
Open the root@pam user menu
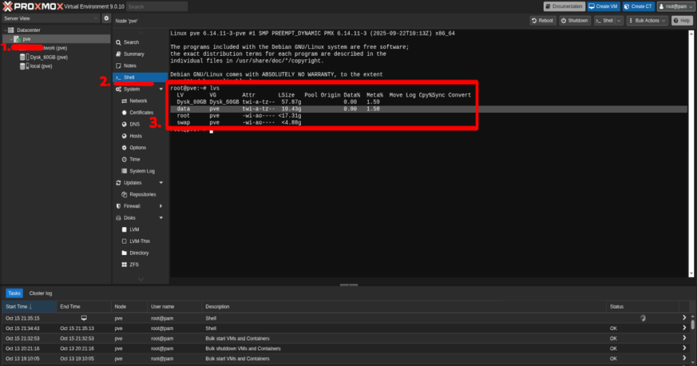click(675, 6)
